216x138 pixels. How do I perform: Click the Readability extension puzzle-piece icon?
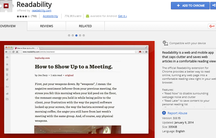coord(6,6)
